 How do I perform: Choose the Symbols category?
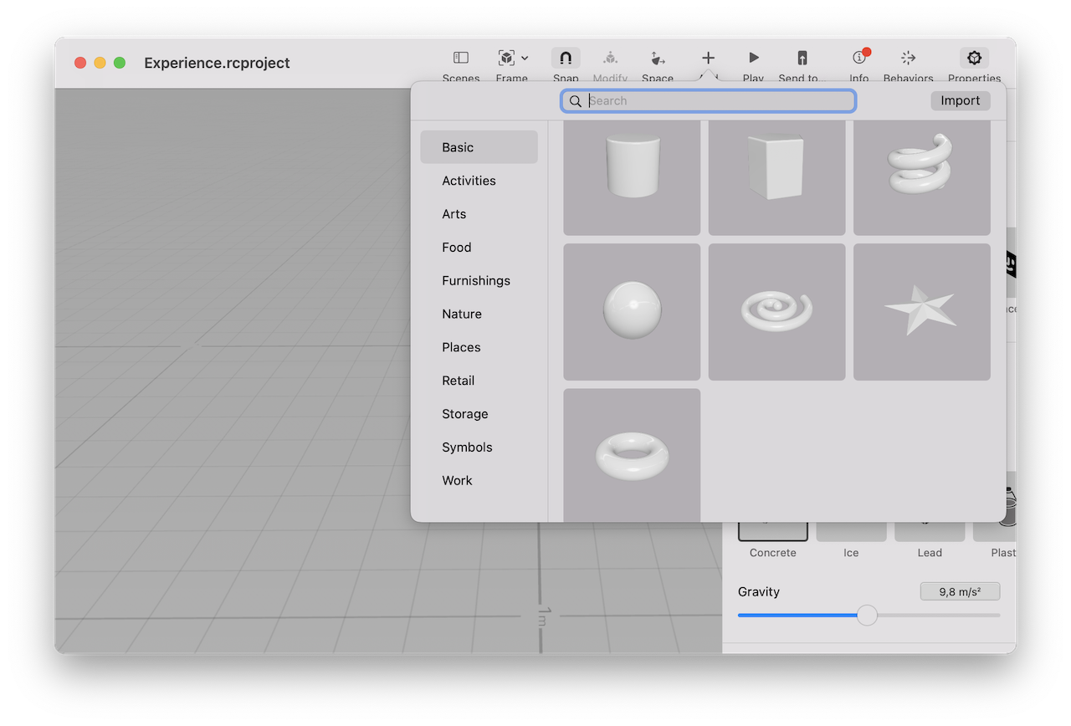pyautogui.click(x=467, y=447)
